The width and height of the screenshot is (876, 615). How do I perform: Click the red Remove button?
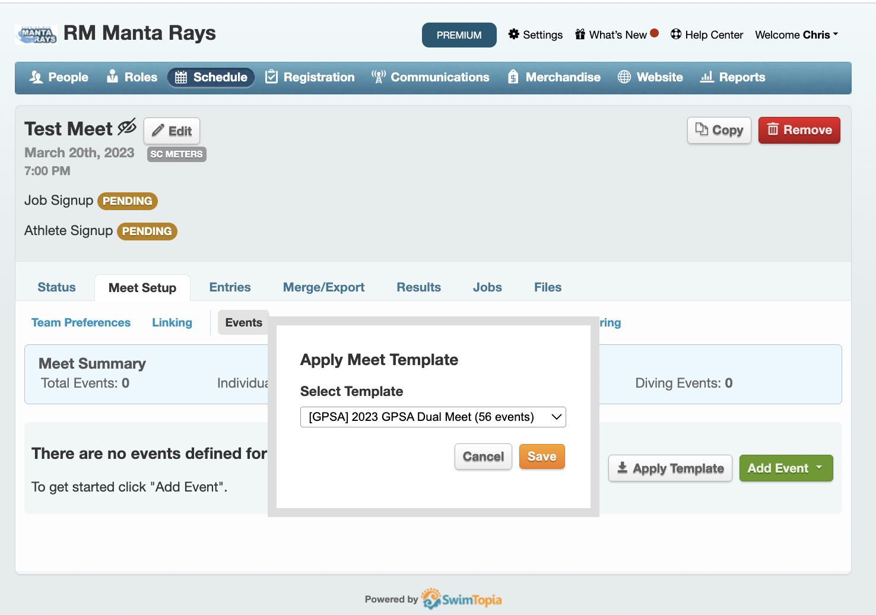click(799, 130)
